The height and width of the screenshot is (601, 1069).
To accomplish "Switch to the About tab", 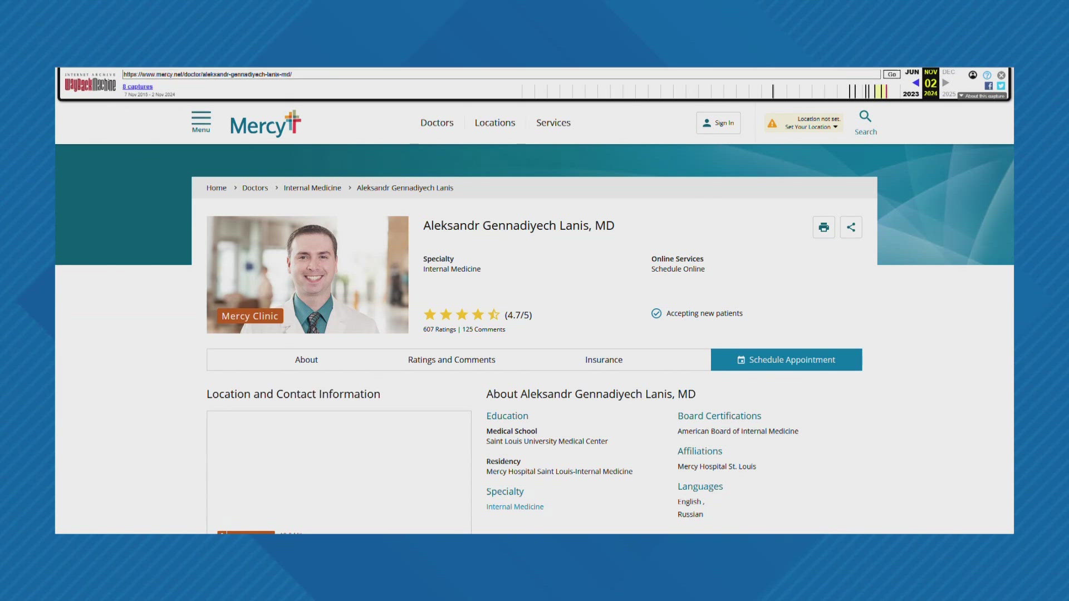I will coord(306,360).
